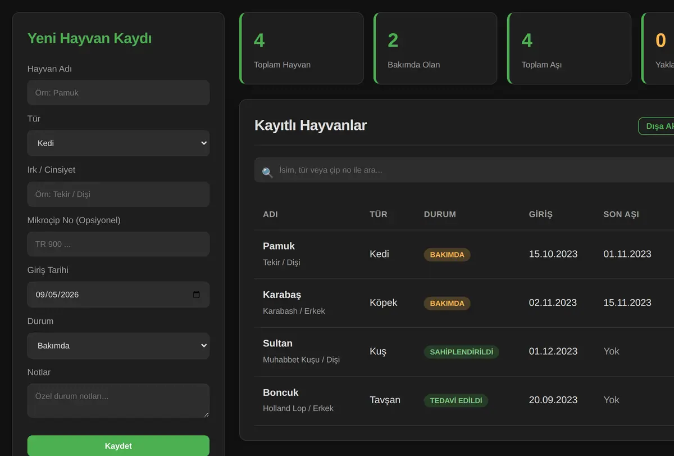Click the Toplam Hayvan stat card

pyautogui.click(x=302, y=48)
